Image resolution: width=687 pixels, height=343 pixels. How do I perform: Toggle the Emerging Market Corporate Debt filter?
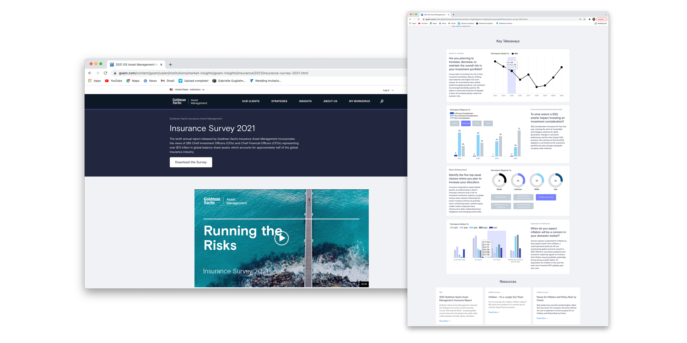coord(523,206)
